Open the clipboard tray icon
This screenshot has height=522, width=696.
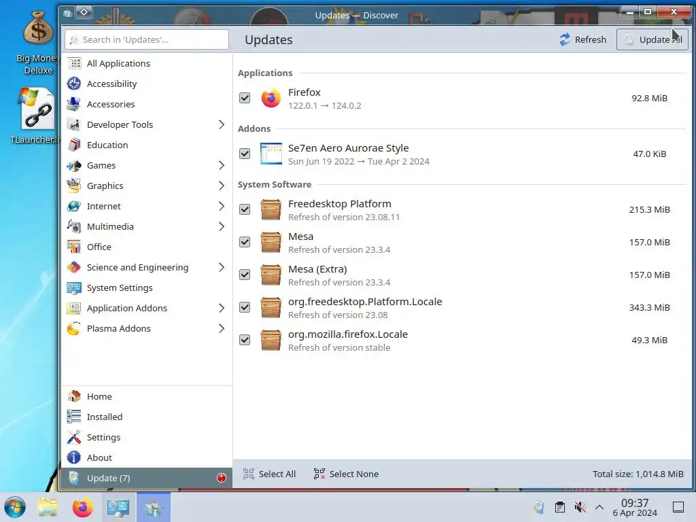[x=560, y=507]
